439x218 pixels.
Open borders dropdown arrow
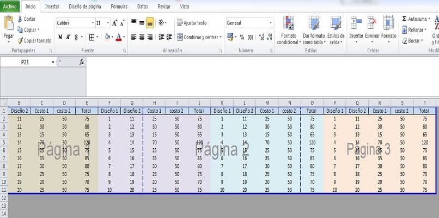pyautogui.click(x=97, y=37)
